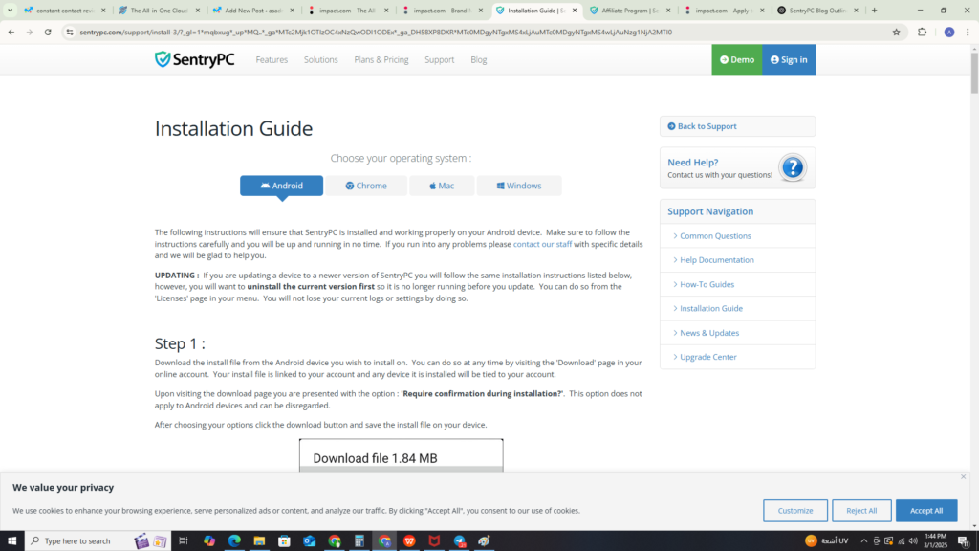The height and width of the screenshot is (551, 979).
Task: Open the Chrome three-dot menu
Action: click(968, 32)
